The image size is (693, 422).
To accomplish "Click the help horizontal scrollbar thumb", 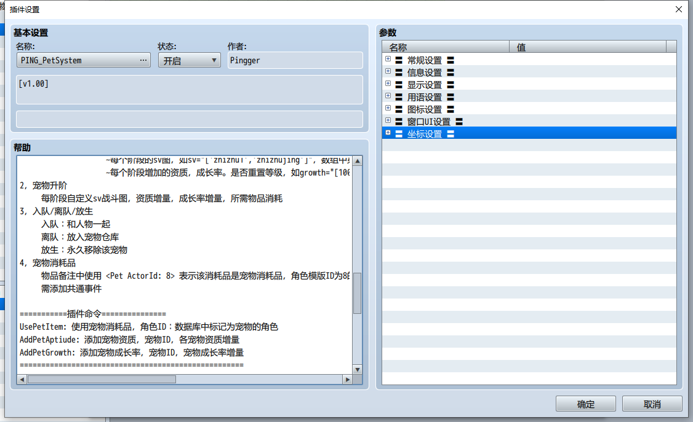I will pyautogui.click(x=102, y=379).
